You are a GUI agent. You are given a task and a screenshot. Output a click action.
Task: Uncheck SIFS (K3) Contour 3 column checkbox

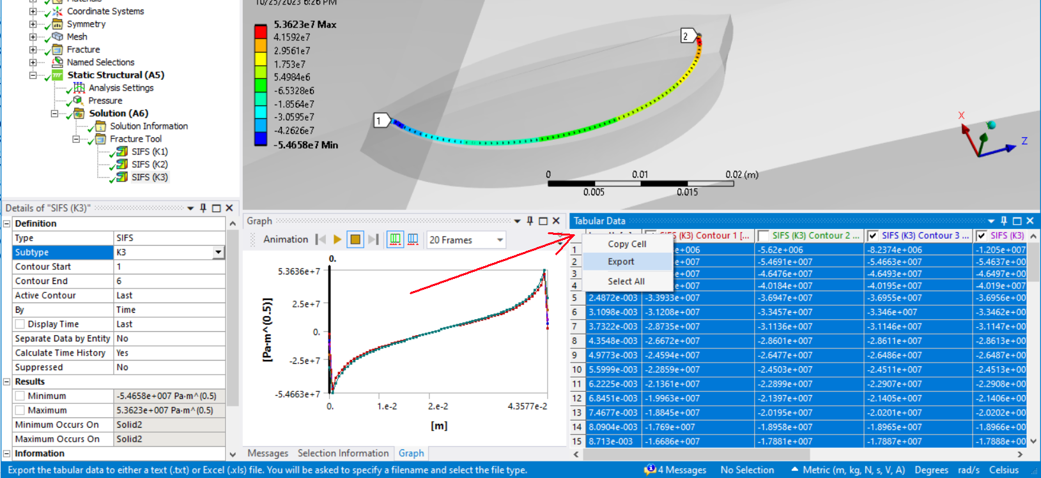coord(872,235)
